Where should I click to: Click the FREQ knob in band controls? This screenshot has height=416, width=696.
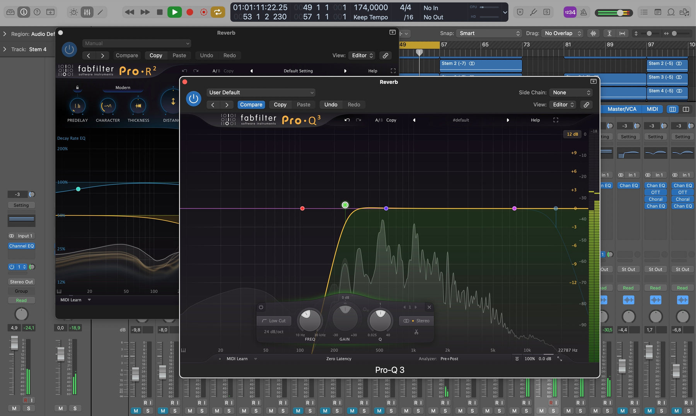coord(309,320)
